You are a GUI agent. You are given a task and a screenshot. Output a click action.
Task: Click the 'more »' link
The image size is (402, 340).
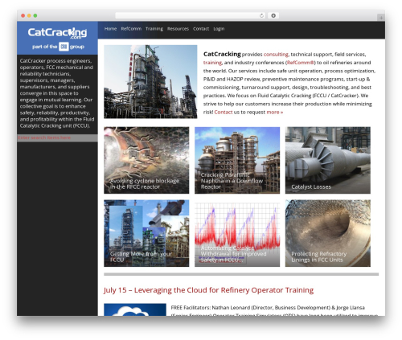275,113
